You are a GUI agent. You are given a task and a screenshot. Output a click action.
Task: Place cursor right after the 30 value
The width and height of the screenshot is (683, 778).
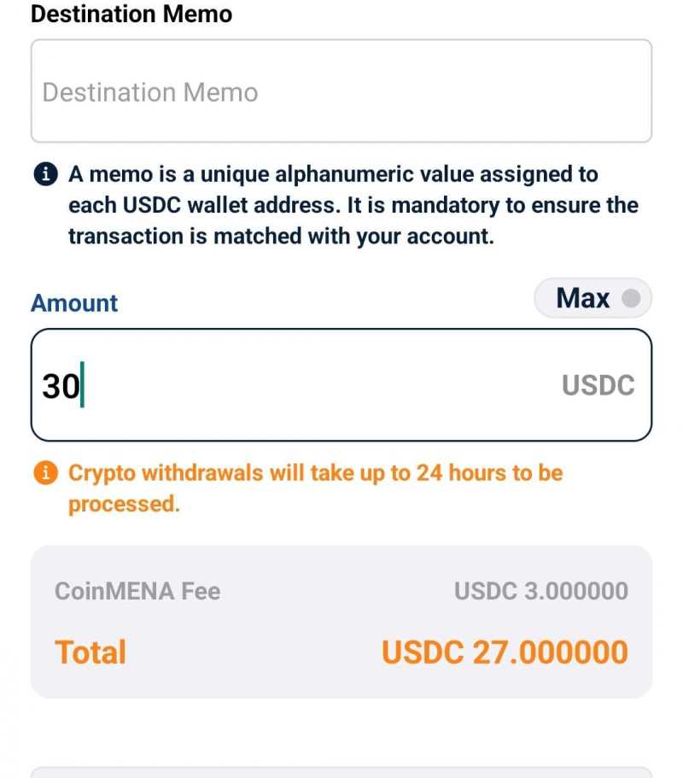(x=81, y=387)
